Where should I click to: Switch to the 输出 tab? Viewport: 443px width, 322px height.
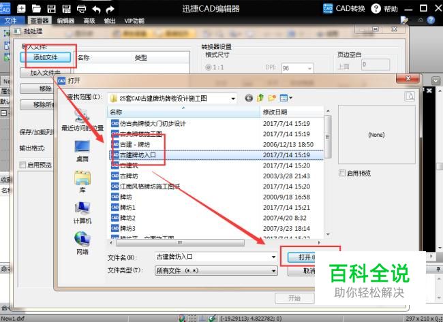[x=110, y=20]
